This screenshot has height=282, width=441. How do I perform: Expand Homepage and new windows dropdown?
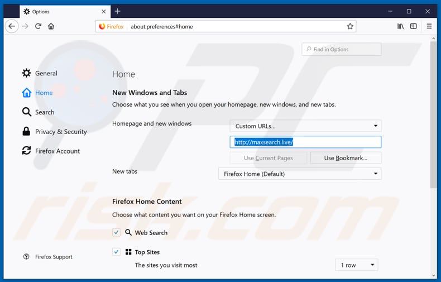coord(305,126)
